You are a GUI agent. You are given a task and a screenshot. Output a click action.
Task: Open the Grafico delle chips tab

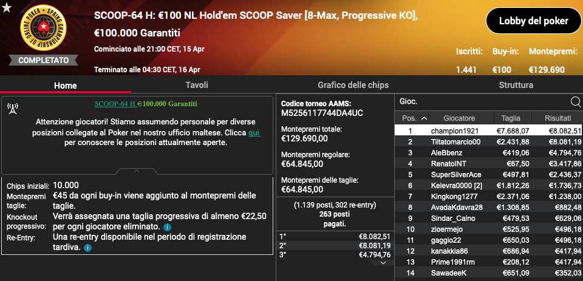[353, 85]
